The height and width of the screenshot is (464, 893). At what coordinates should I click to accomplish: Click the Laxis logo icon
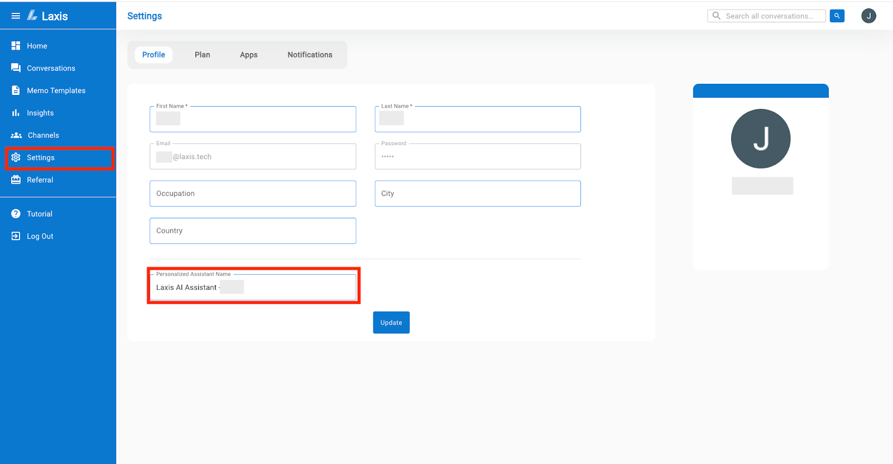[32, 16]
